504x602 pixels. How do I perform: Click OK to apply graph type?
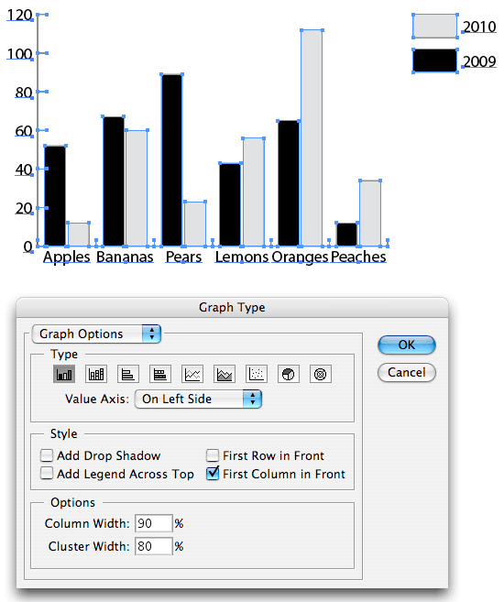coord(407,345)
